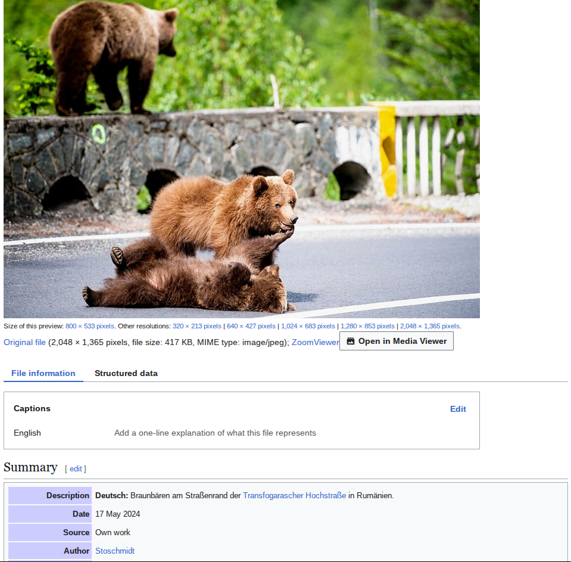Select the date text 17 May 2024
Image resolution: width=571 pixels, height=562 pixels.
[118, 514]
